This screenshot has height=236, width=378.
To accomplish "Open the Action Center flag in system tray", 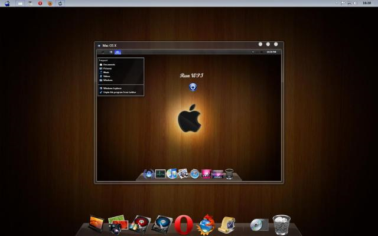I will [343, 3].
